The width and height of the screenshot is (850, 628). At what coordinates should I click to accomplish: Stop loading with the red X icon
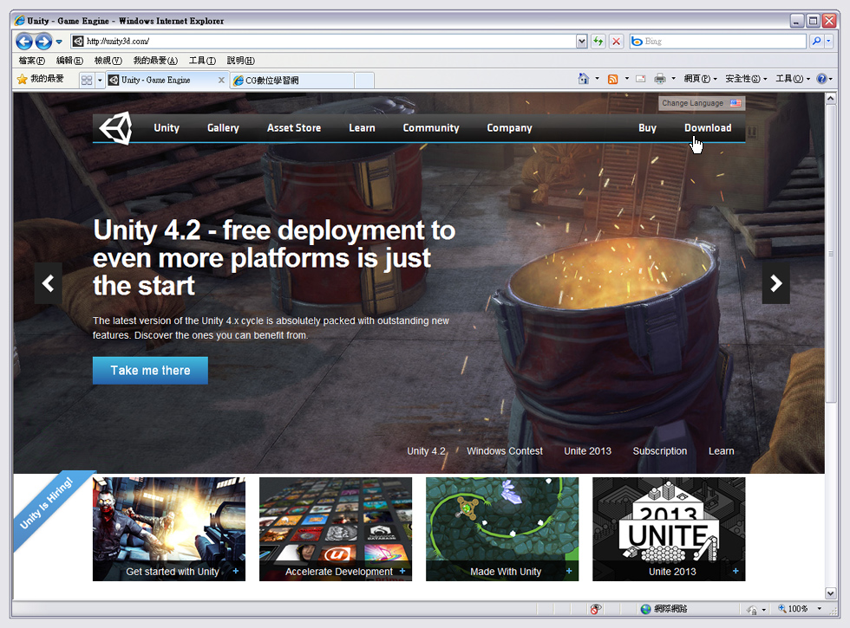tap(617, 42)
